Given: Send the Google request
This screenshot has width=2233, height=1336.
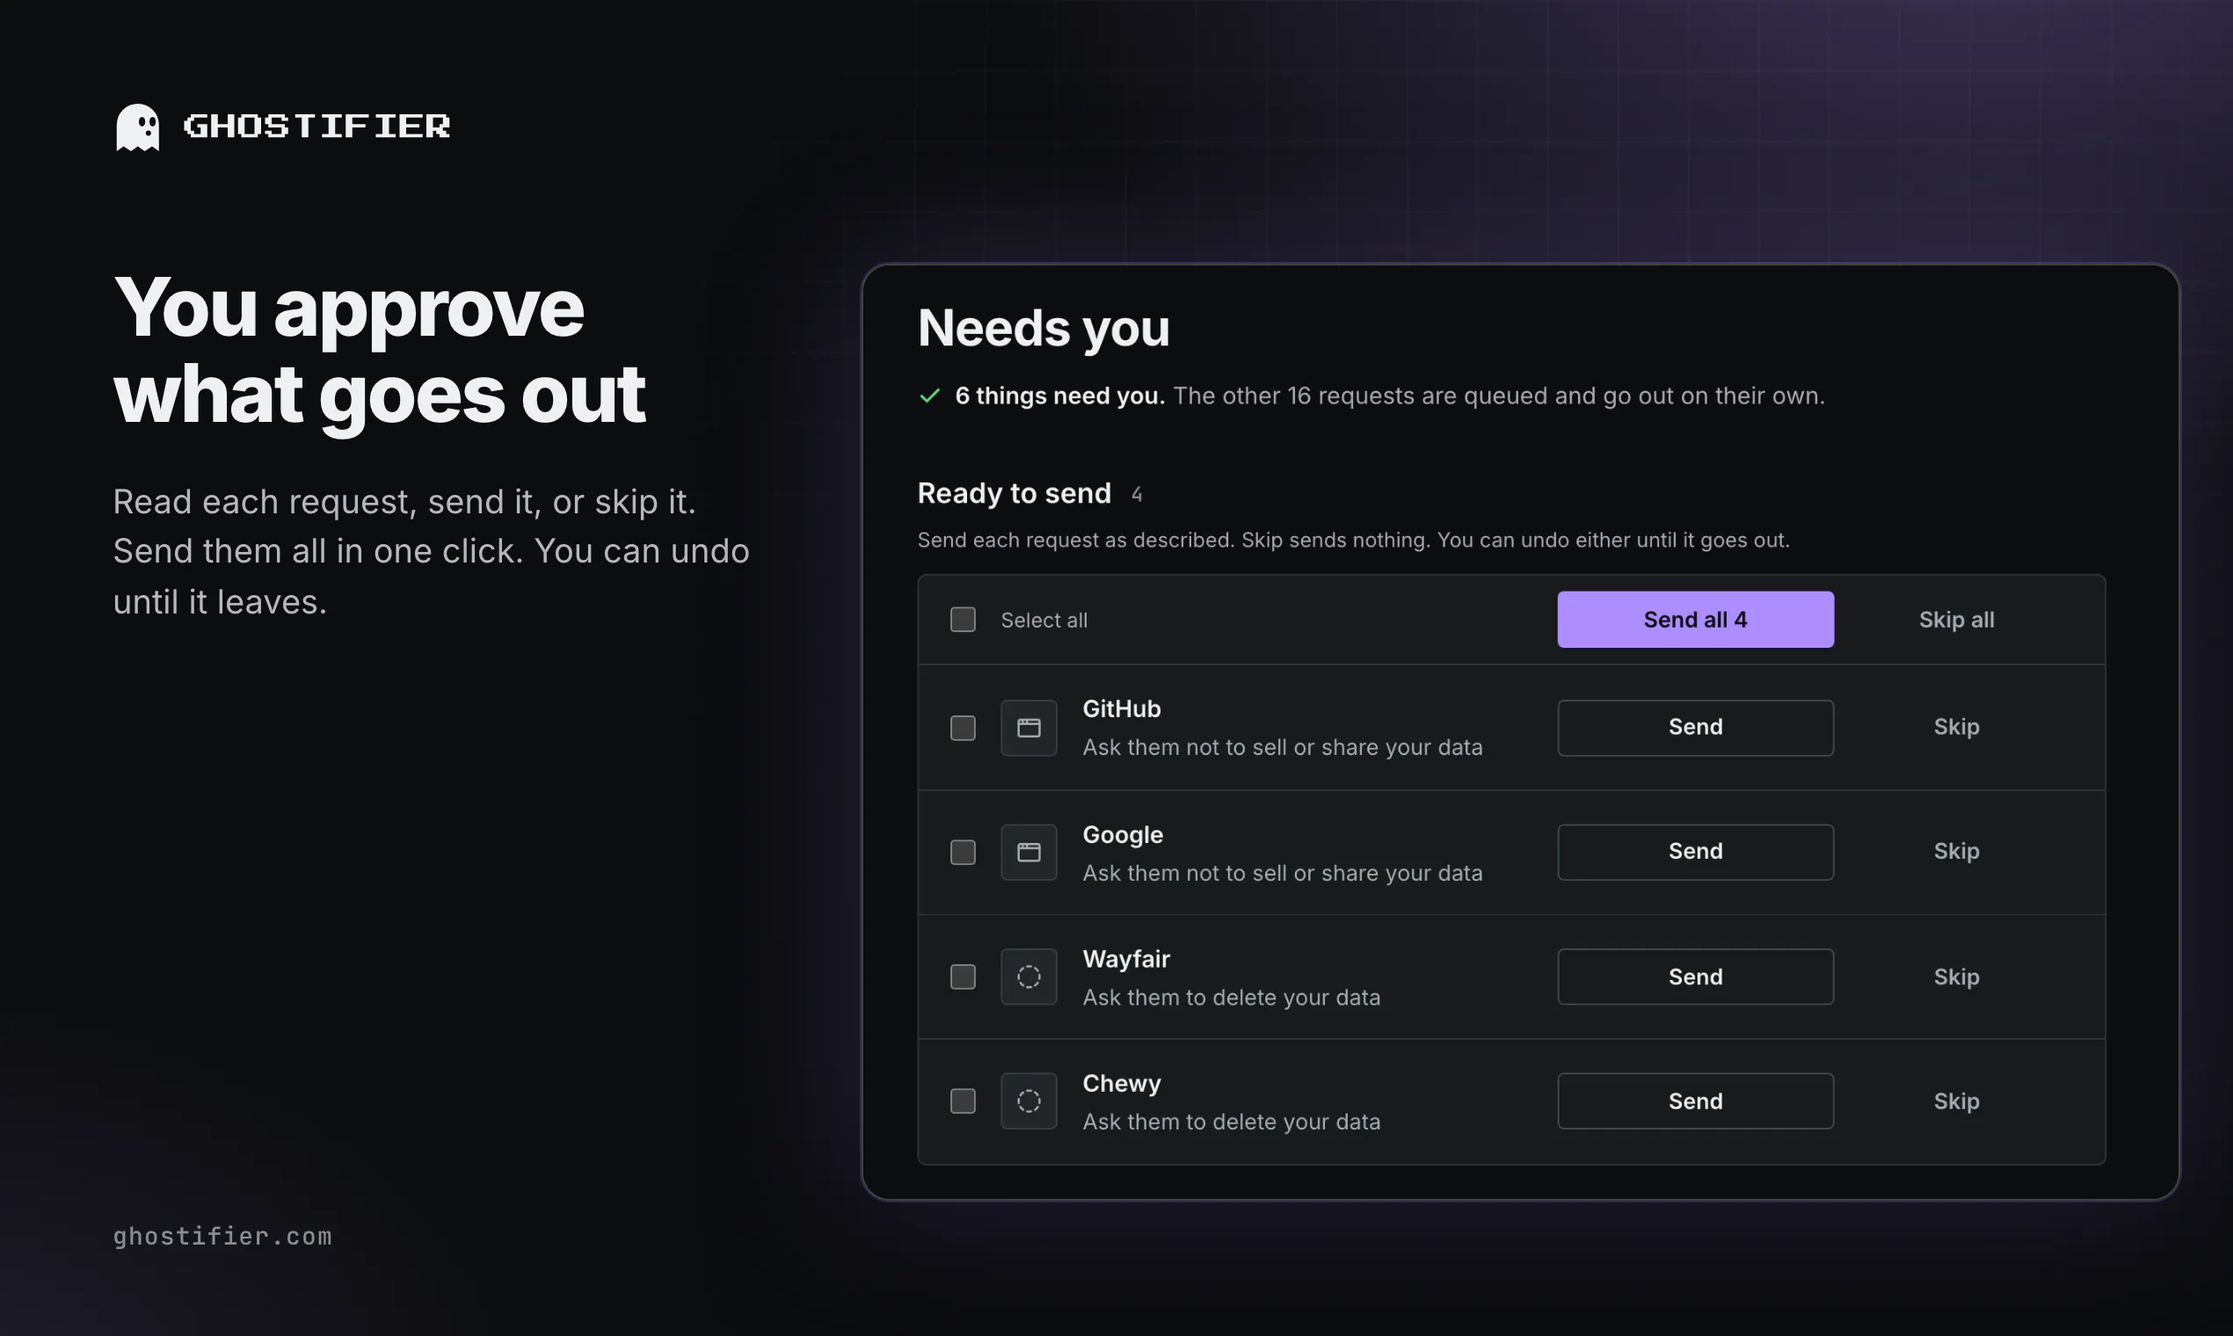Looking at the screenshot, I should click(x=1696, y=852).
